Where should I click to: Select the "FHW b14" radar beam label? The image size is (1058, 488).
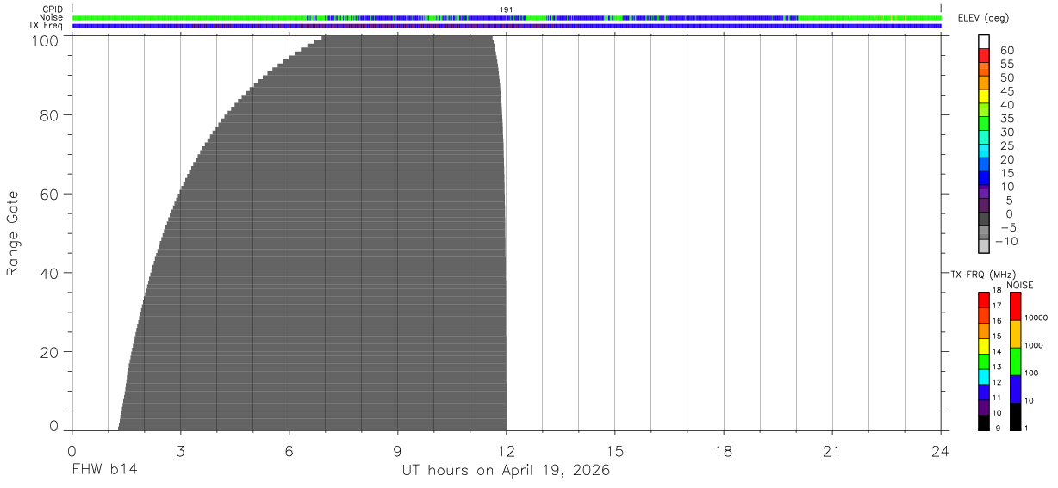click(x=104, y=471)
